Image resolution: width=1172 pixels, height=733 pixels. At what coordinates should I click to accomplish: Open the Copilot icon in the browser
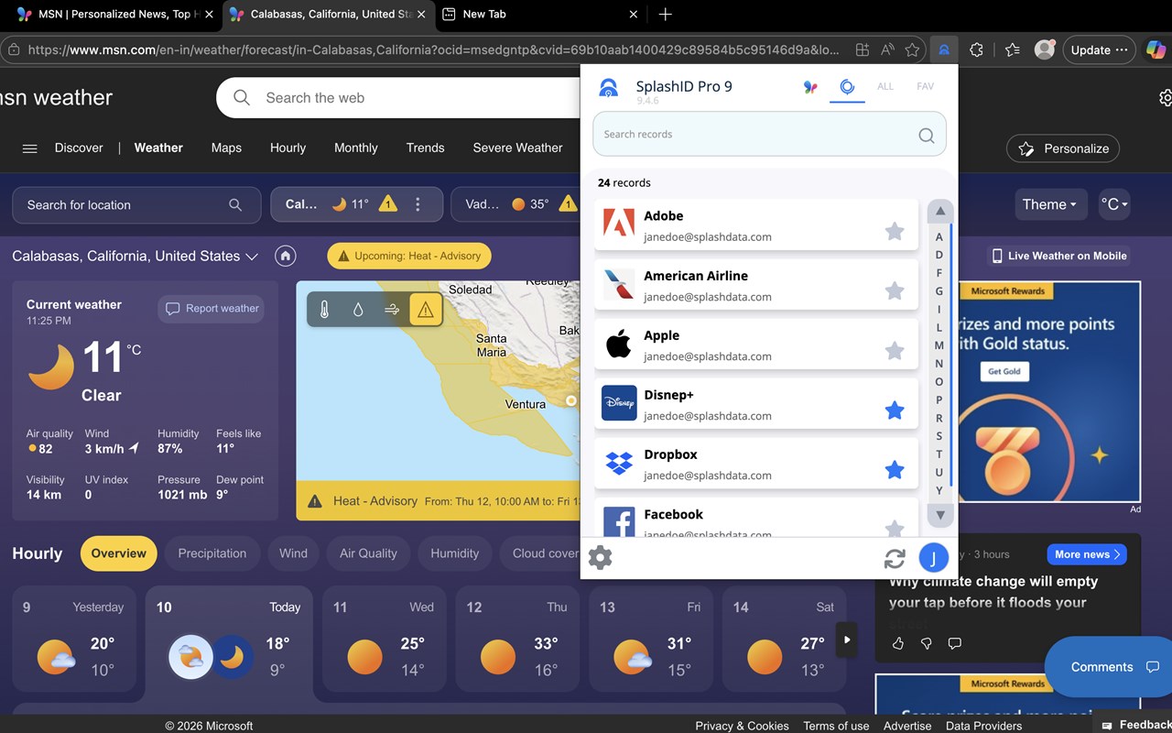(x=1156, y=50)
